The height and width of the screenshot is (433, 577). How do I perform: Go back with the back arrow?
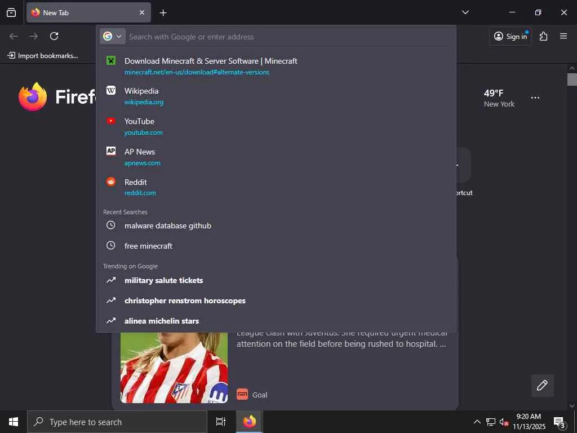14,36
